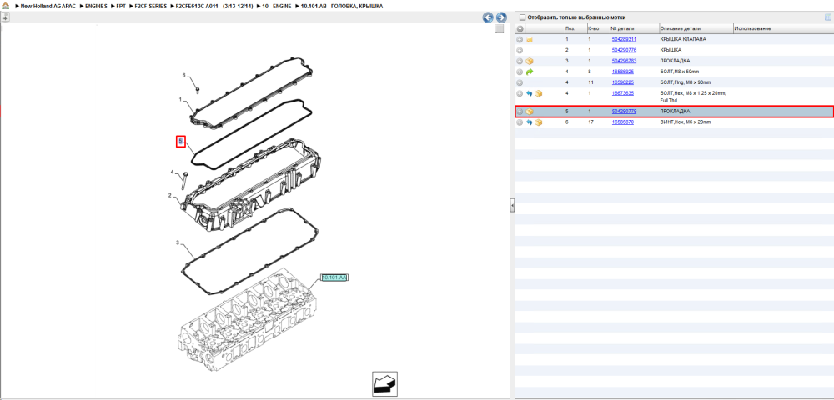The height and width of the screenshot is (400, 834).
Task: Click the circle icon for part 16585870
Action: tap(520, 122)
